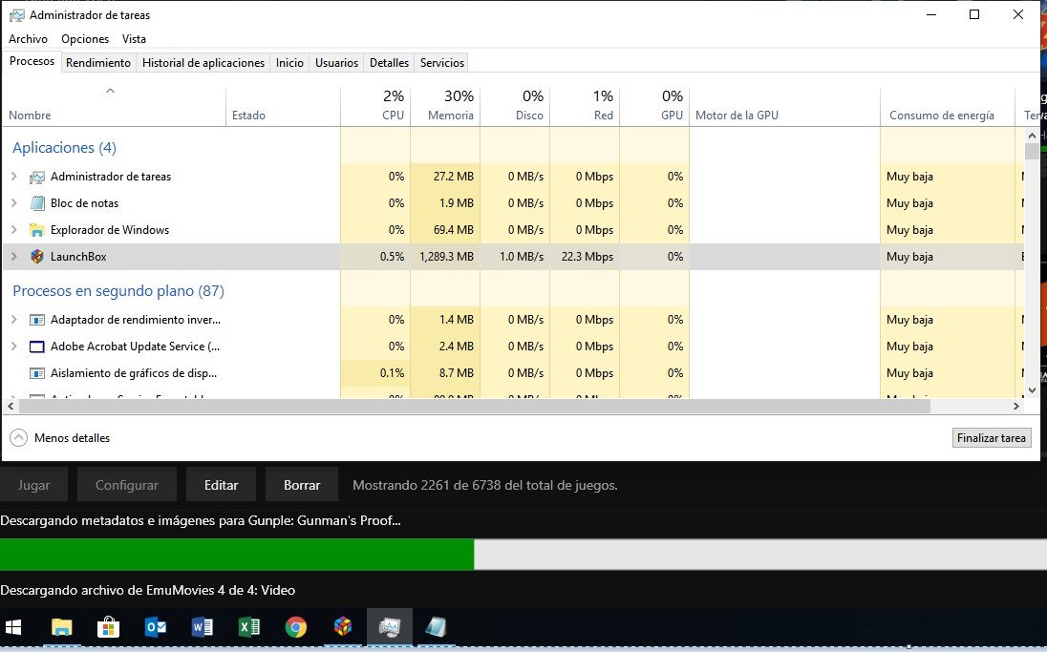
Task: Click the LaunchBox process icon
Action: [x=36, y=257]
